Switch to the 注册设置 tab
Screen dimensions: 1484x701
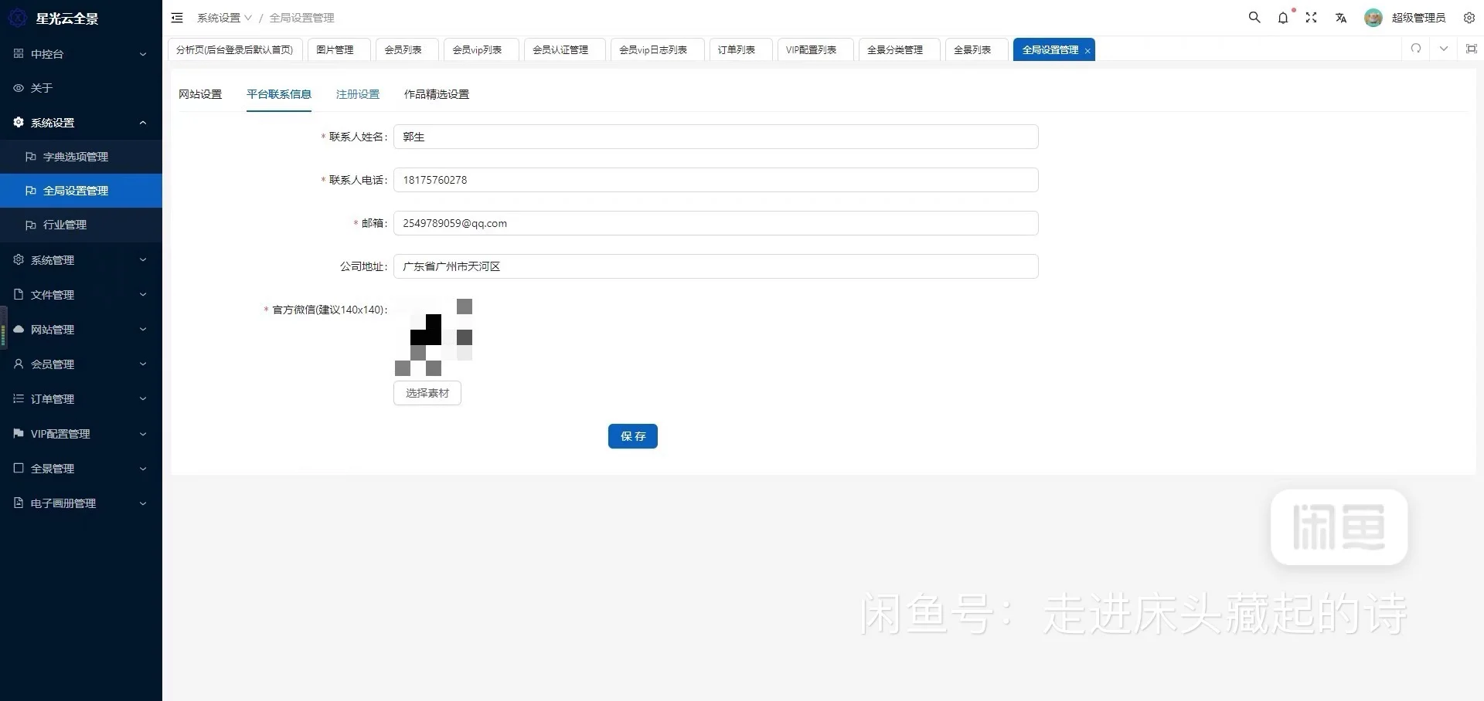tap(357, 94)
